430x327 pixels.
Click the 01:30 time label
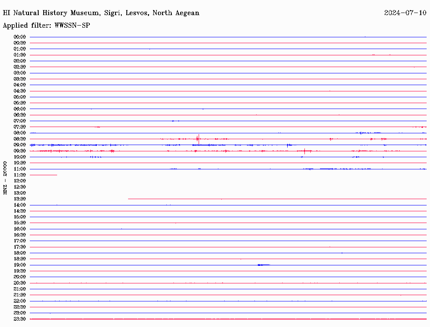click(x=20, y=55)
